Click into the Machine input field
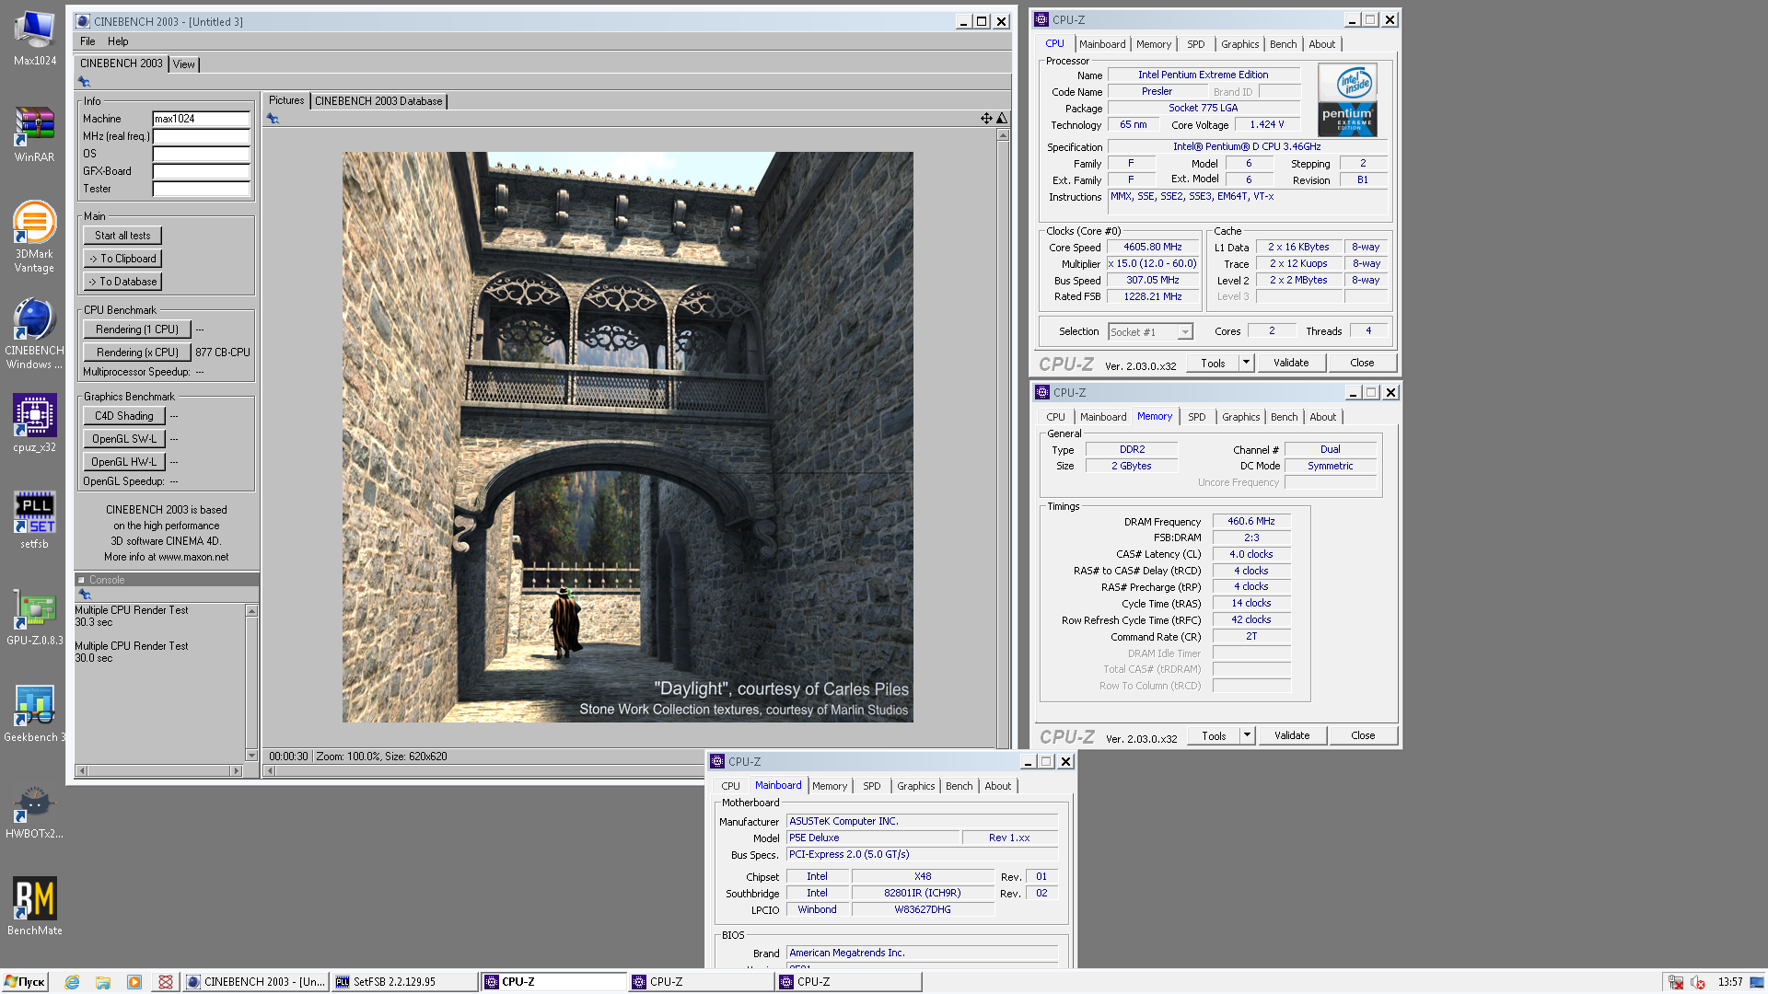The width and height of the screenshot is (1768, 994). tap(201, 119)
